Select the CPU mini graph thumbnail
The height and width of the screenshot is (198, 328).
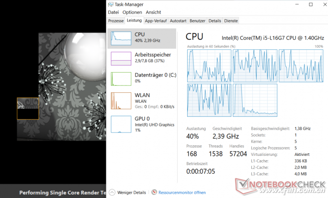click(121, 38)
